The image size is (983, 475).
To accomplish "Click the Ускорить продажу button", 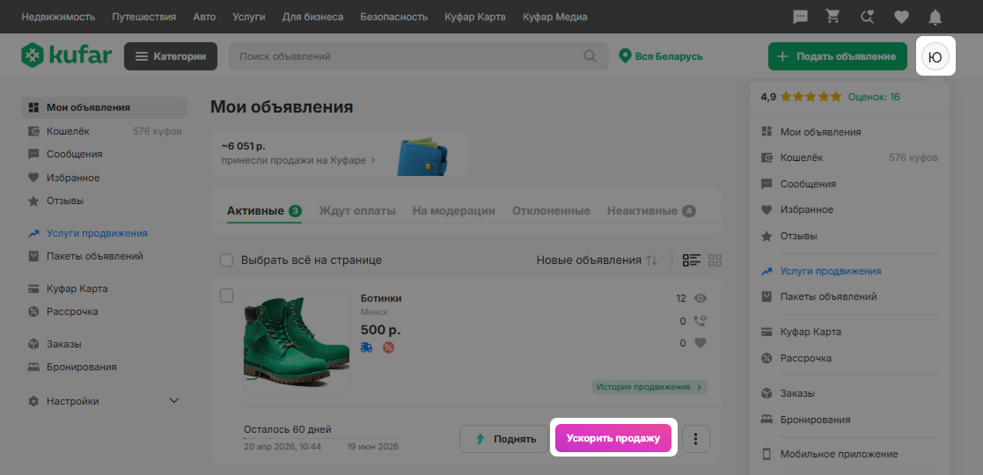I will (613, 439).
